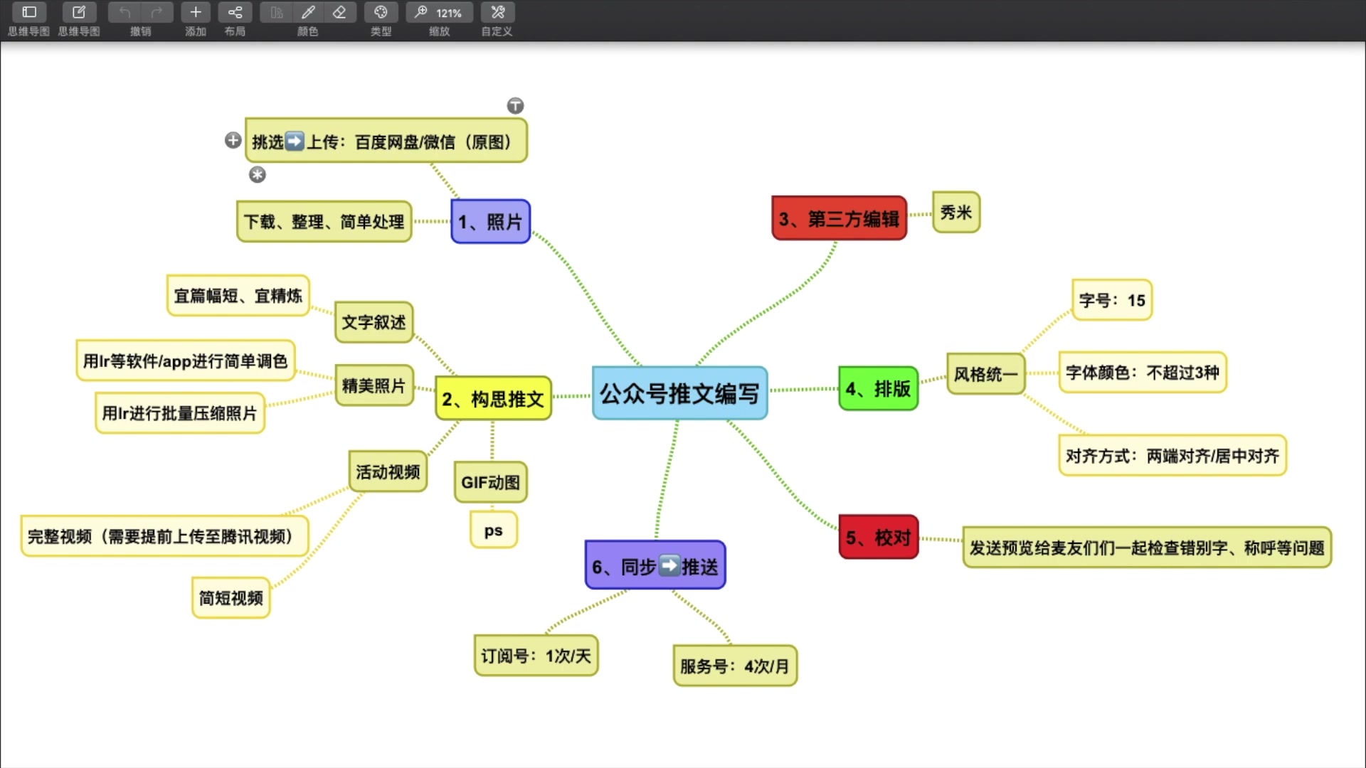Click the plus (+) button on 照片 node
The image size is (1366, 768).
tap(233, 139)
